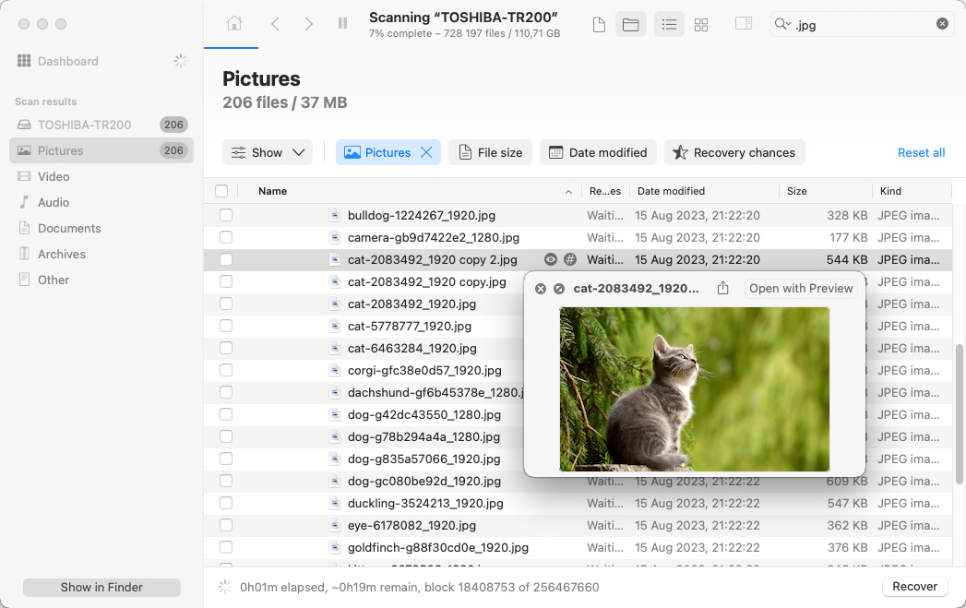Viewport: 966px width, 608px height.
Task: Select cat-2083492_1920 copy.jpg file name
Action: 427,281
